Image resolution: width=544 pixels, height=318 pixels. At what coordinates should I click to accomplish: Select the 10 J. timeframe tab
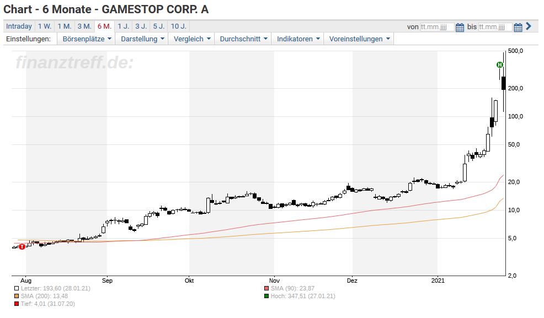[x=179, y=26]
